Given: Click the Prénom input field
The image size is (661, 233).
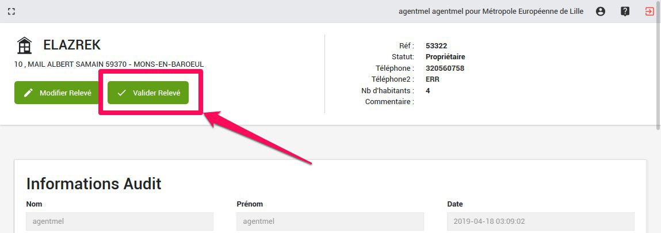Looking at the screenshot, I should tap(330, 221).
